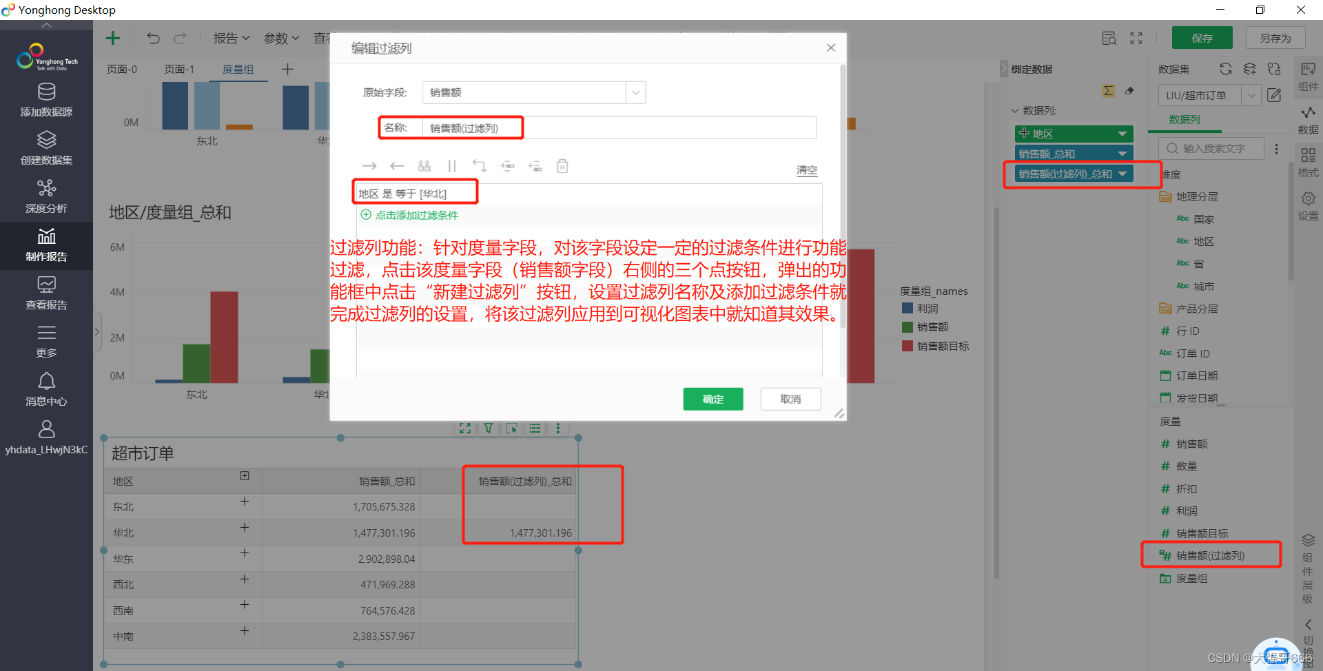Click the edit dataset pencil icon
The height and width of the screenshot is (671, 1323).
[1274, 95]
